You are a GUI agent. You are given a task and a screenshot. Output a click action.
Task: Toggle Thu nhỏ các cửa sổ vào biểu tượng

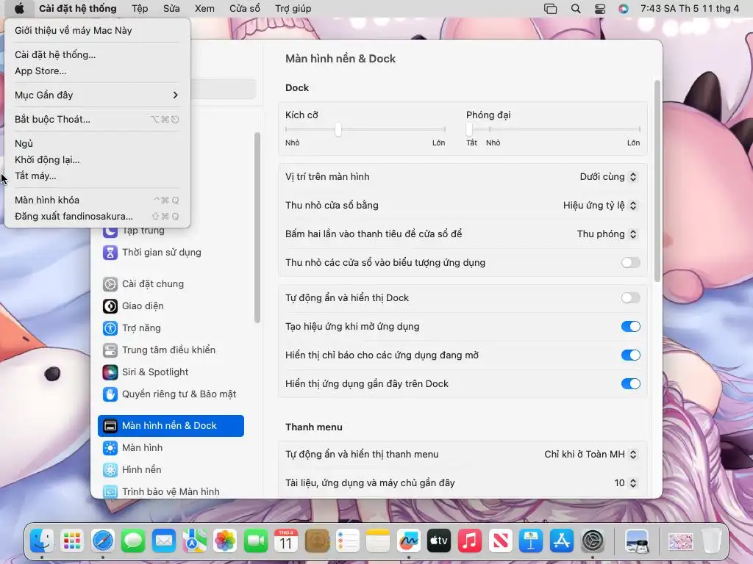pos(630,262)
